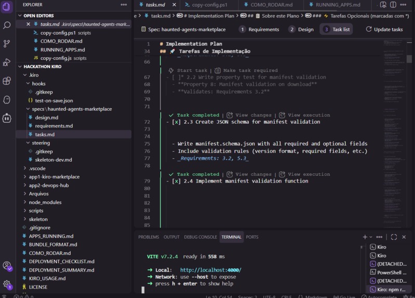Viewport: 415px width, 298px height.
Task: Open design.md in the file tree
Action: tap(46, 118)
